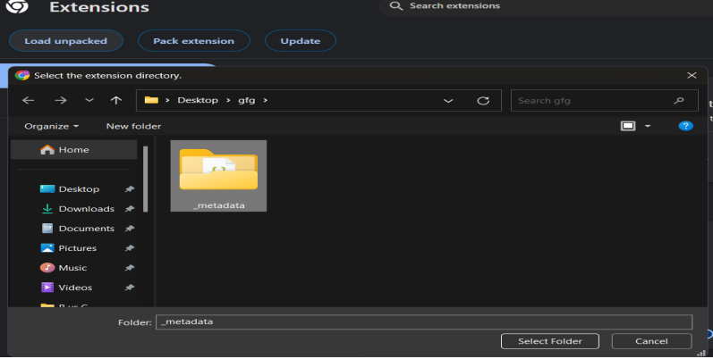Click the Select Folder button

click(550, 341)
